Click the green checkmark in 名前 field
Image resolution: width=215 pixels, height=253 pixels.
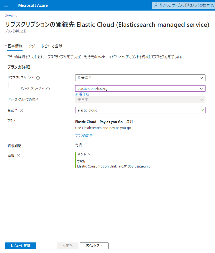(x=202, y=110)
